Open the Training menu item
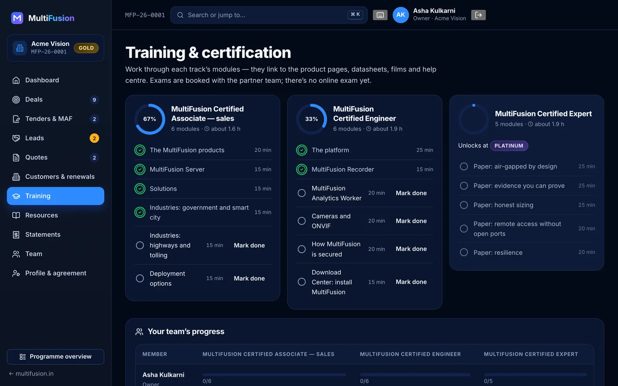 (x=56, y=196)
